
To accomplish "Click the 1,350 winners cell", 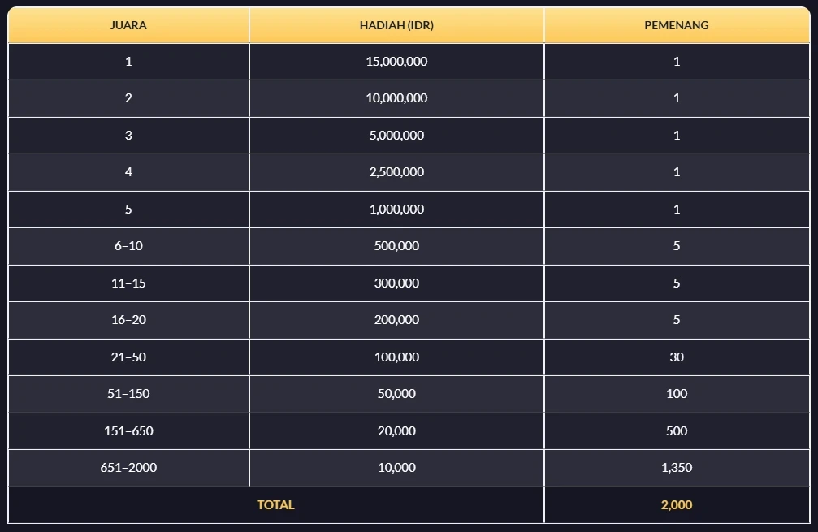I will coord(676,468).
